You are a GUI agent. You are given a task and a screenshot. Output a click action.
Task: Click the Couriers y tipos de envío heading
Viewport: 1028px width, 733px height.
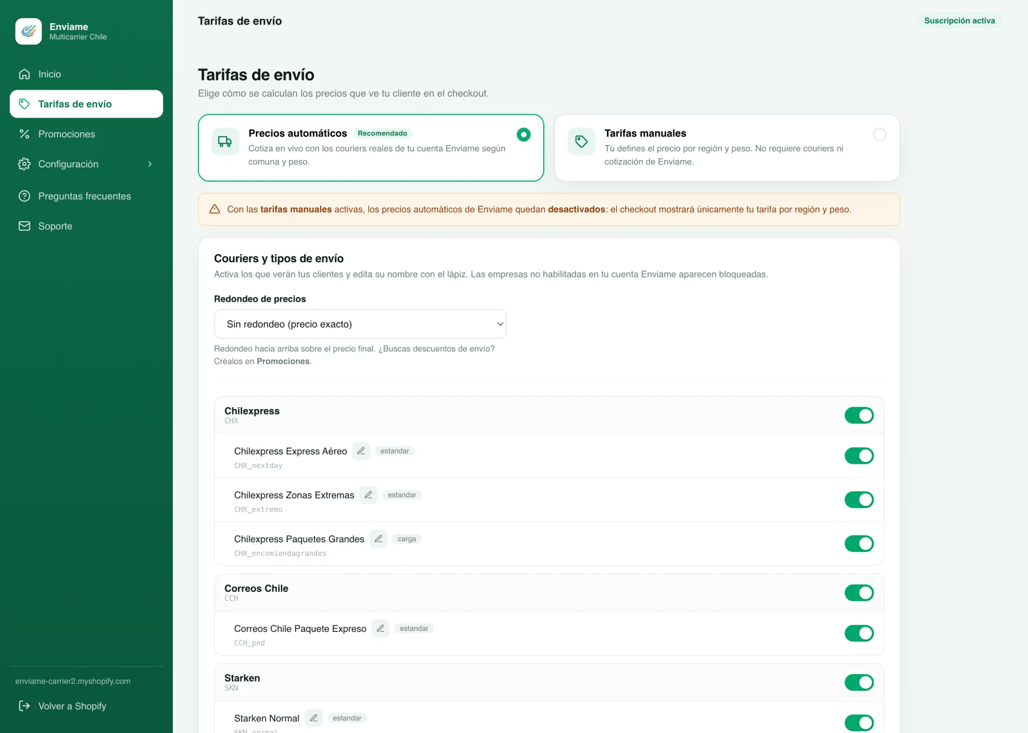tap(279, 258)
